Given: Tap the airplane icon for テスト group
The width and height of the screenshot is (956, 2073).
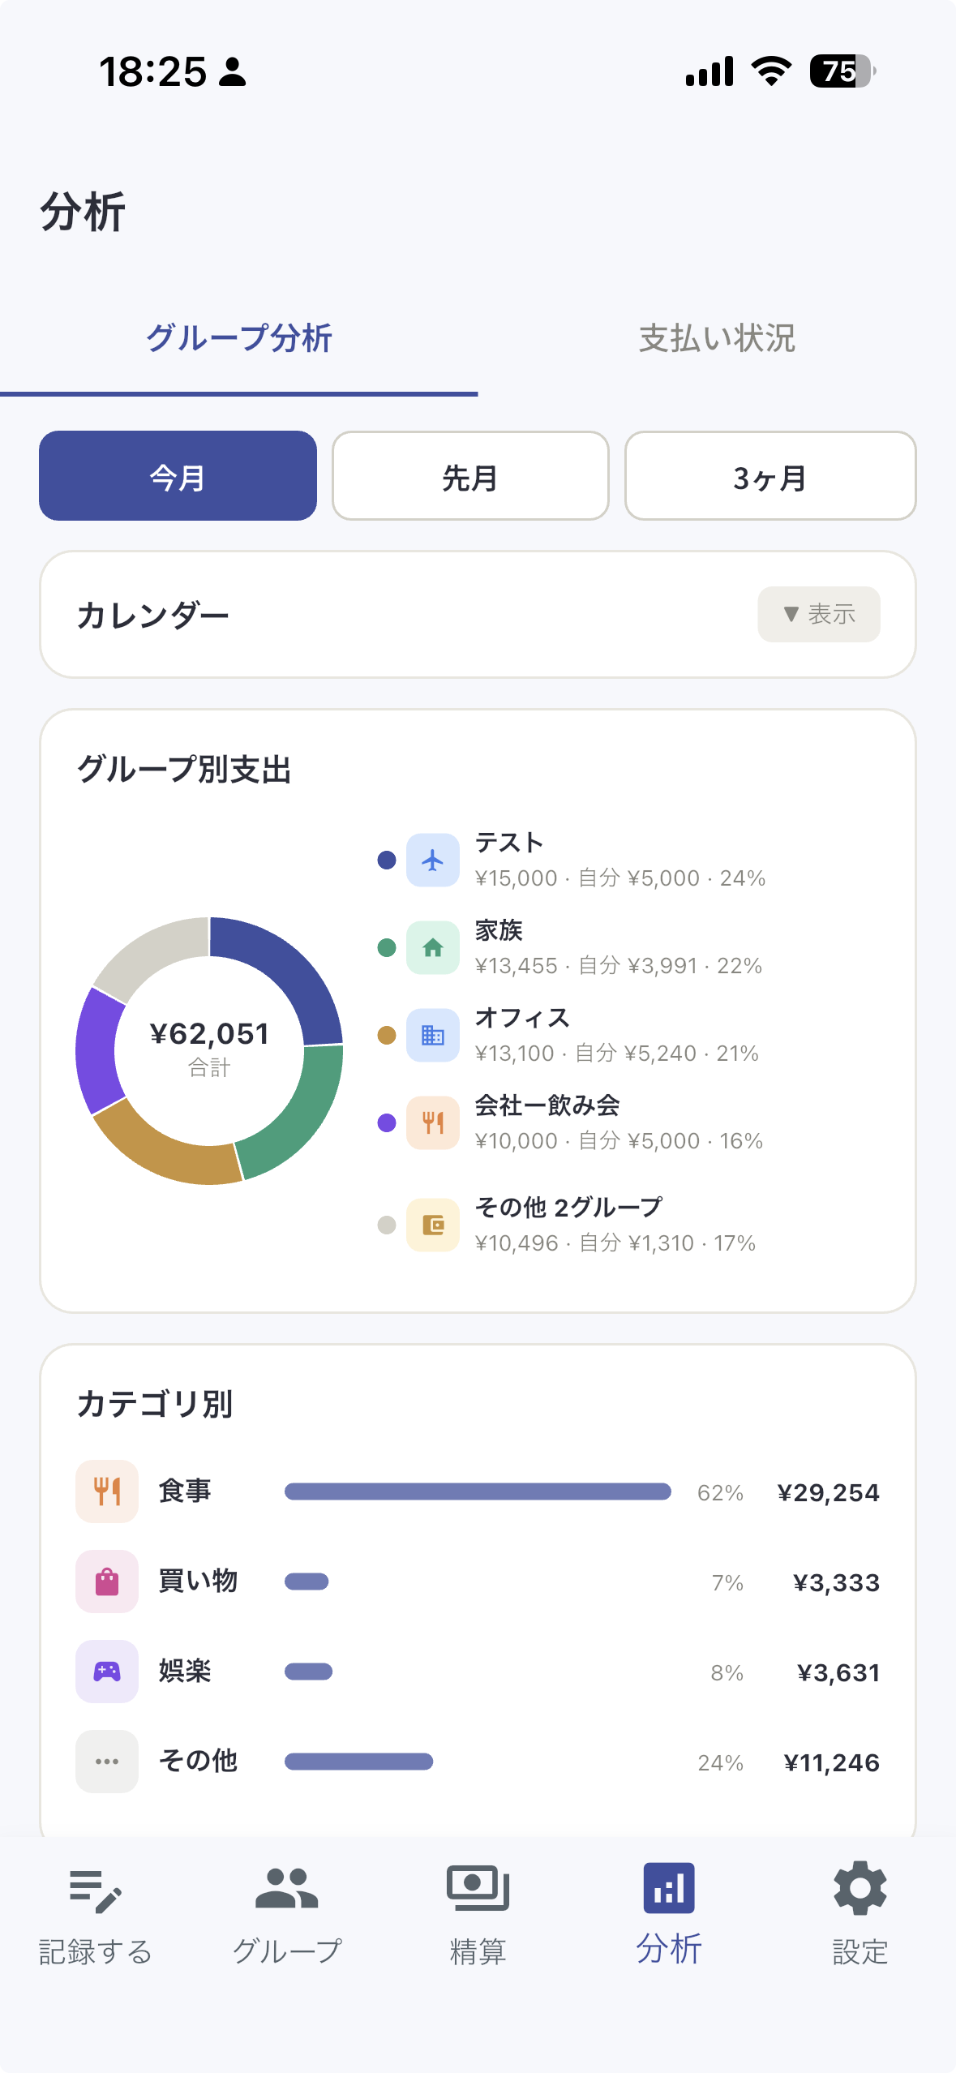Looking at the screenshot, I should tap(433, 860).
